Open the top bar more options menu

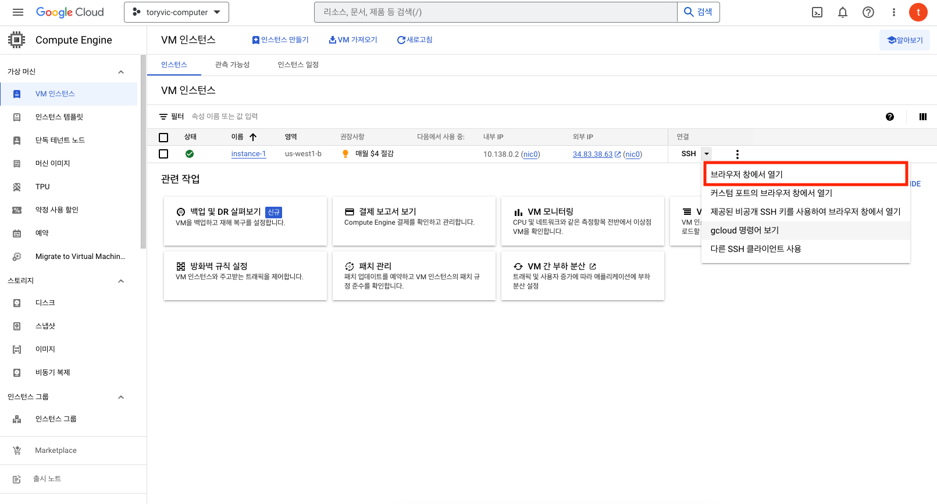point(894,12)
